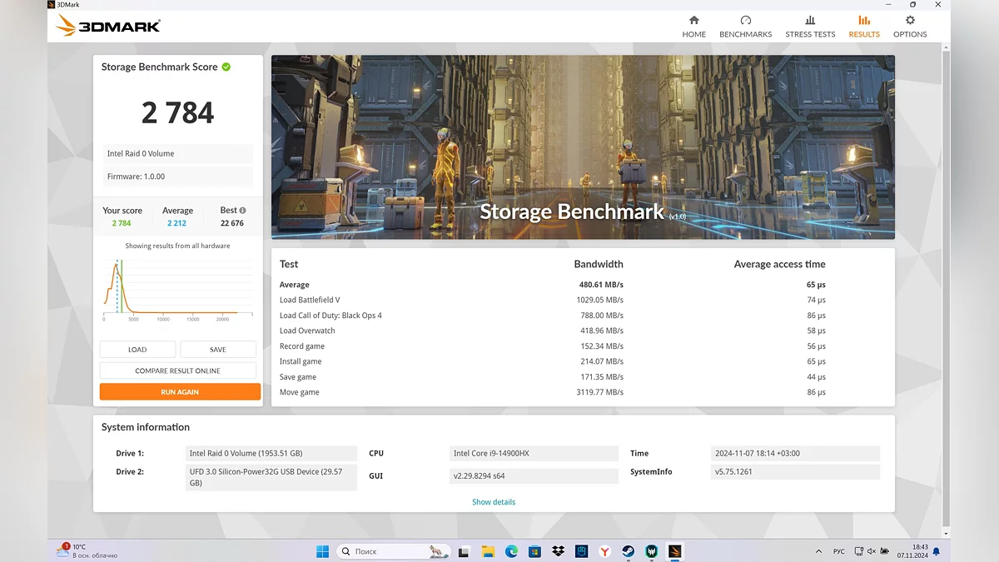Launch Microsoft Edge from the taskbar

511,551
